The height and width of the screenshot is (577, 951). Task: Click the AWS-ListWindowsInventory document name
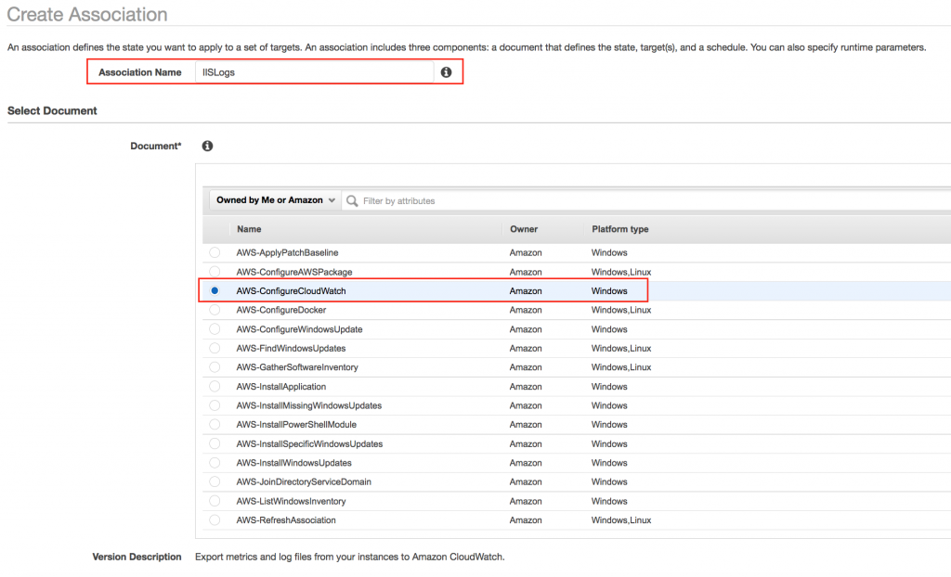tap(291, 501)
